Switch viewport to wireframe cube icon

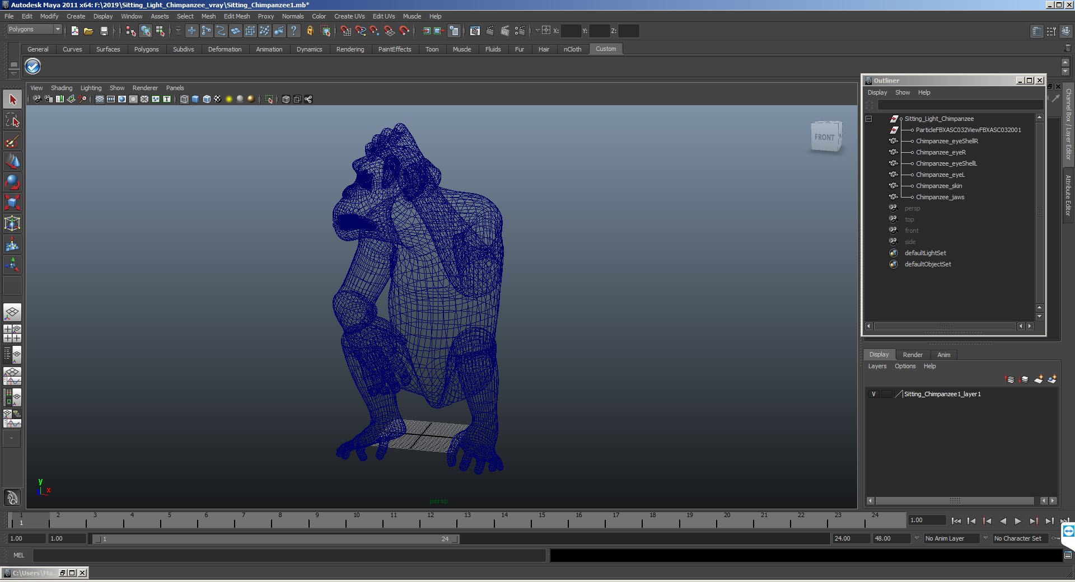coord(184,99)
